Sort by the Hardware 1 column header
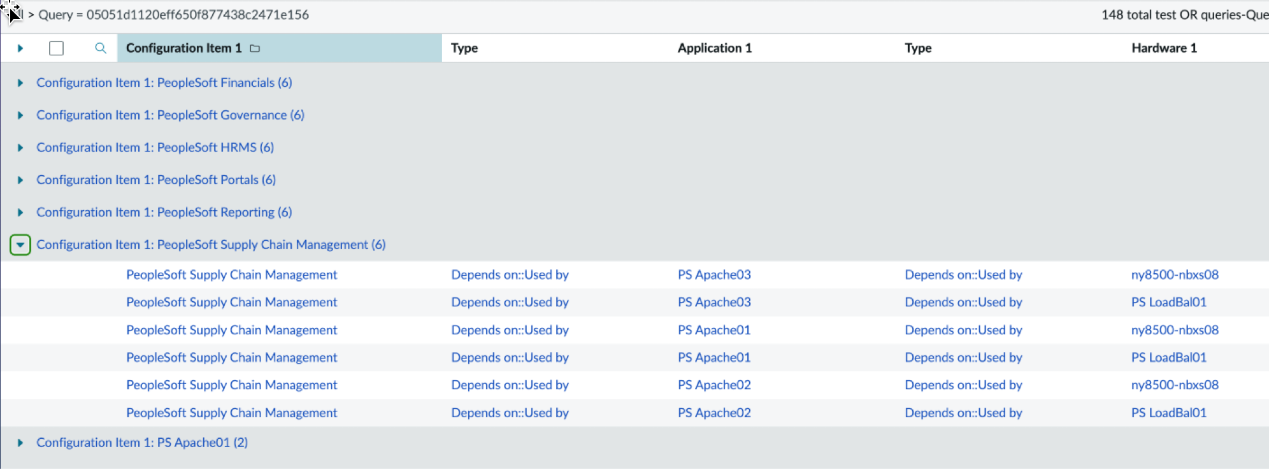 pos(1164,48)
